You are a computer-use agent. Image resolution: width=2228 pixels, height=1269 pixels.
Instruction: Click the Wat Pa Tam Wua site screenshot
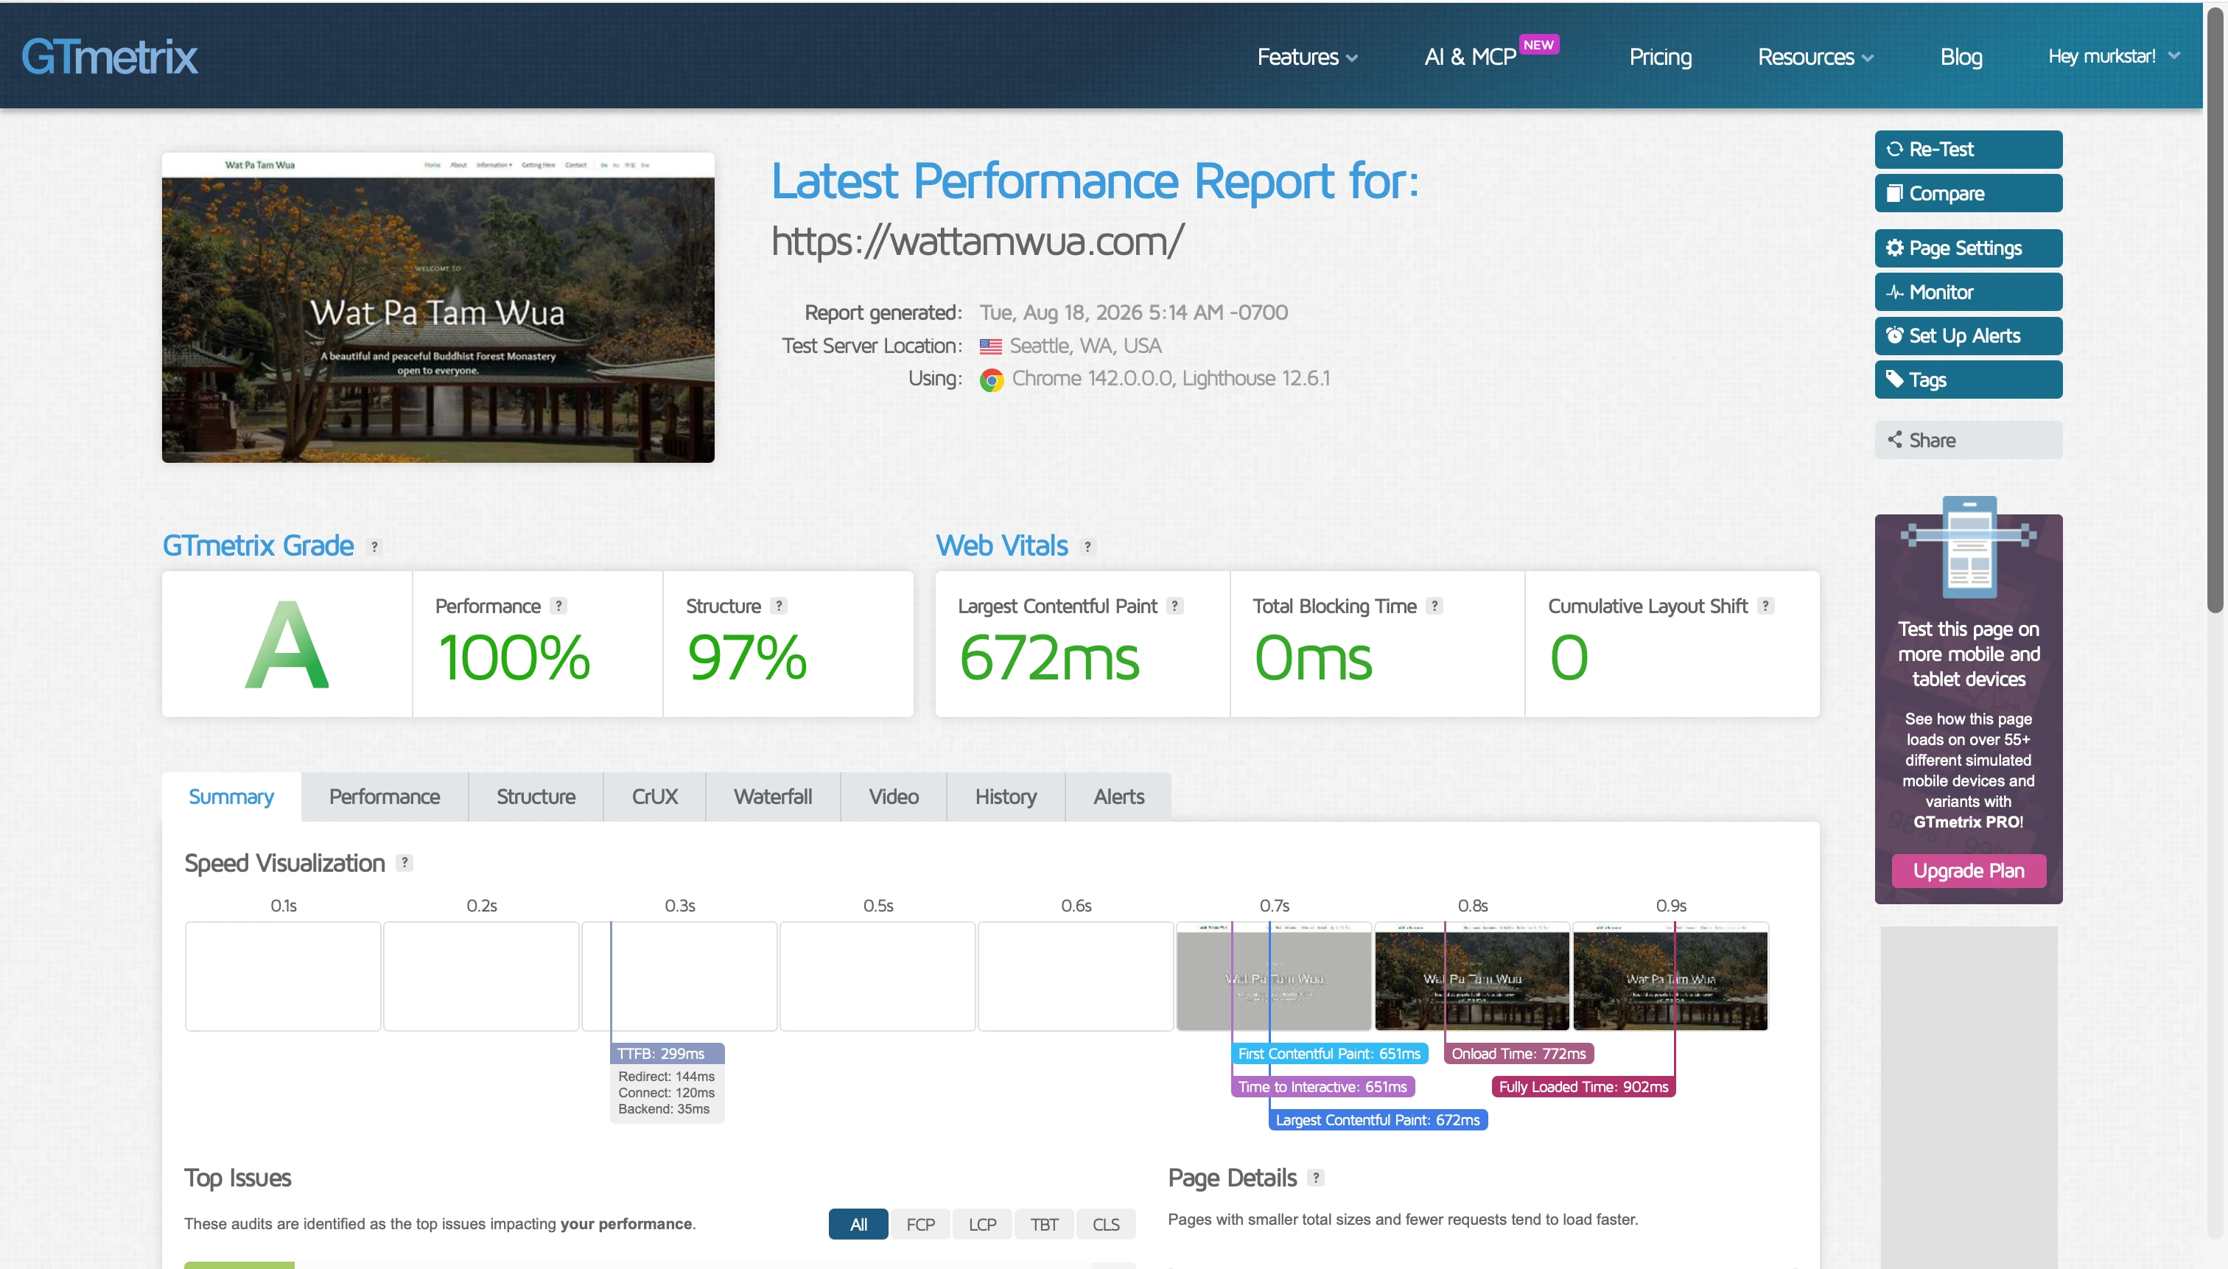point(438,307)
